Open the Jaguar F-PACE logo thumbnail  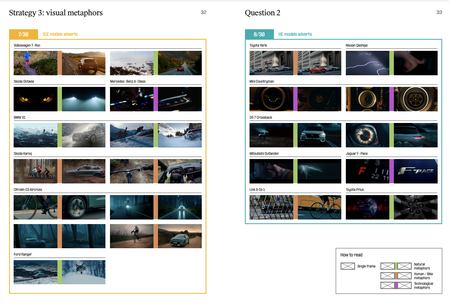click(416, 171)
